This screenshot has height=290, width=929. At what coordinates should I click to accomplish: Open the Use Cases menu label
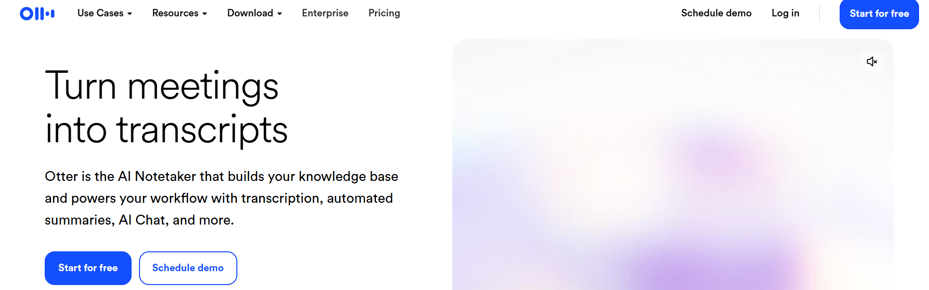(x=100, y=13)
